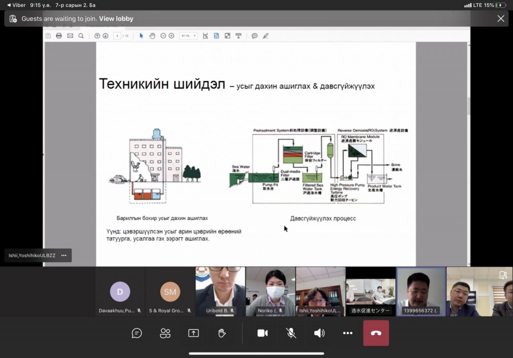Tap the share content icon
This screenshot has height=358, width=513.
[x=193, y=333]
